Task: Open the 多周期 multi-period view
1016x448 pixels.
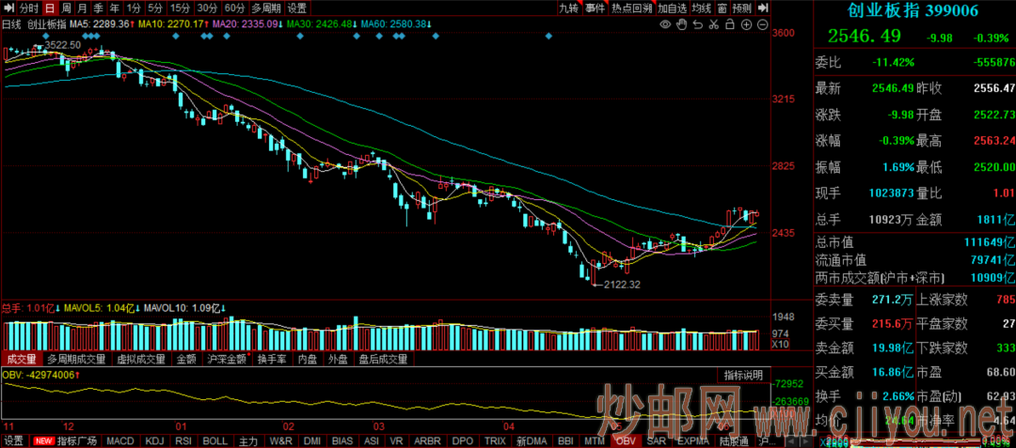Action: coord(267,8)
